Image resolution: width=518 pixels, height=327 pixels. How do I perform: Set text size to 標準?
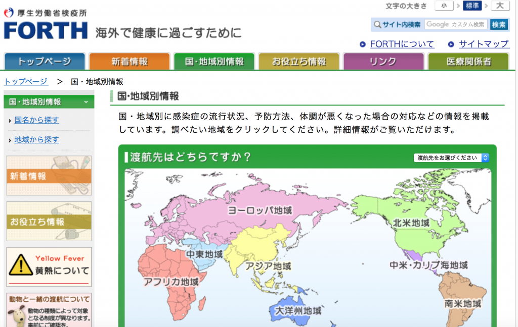click(x=472, y=6)
